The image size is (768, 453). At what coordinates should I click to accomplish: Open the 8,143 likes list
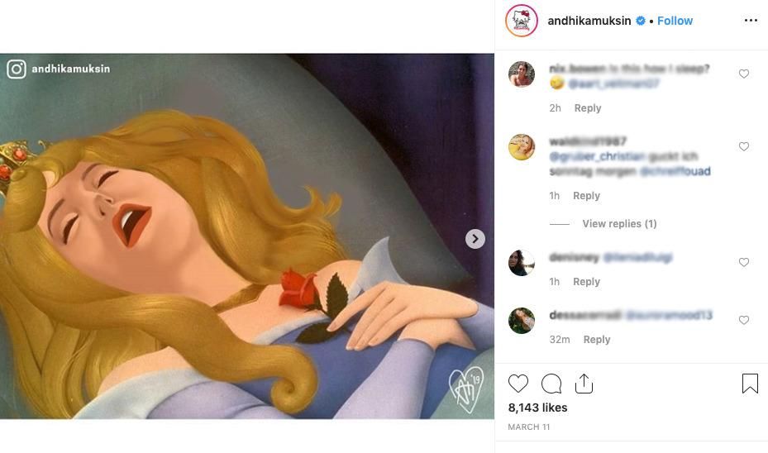(x=537, y=408)
